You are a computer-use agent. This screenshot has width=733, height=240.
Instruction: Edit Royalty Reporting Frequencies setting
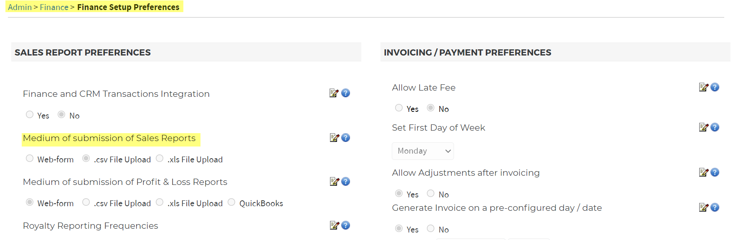(334, 225)
